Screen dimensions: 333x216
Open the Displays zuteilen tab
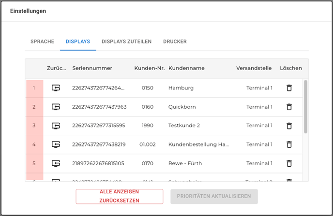[126, 42]
